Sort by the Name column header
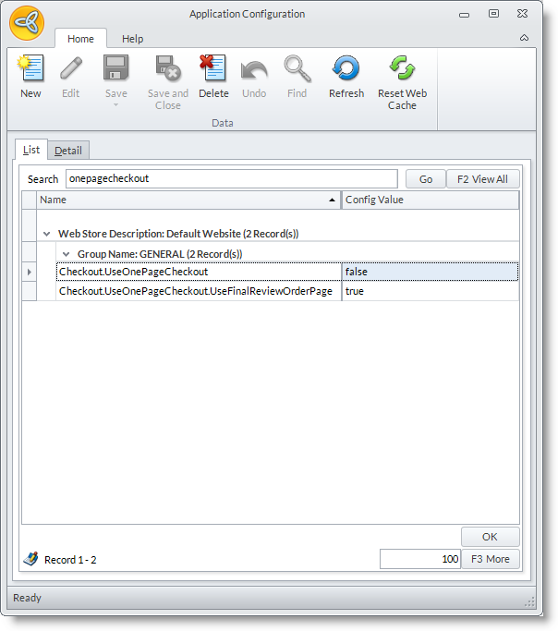The height and width of the screenshot is (631, 558). (188, 200)
